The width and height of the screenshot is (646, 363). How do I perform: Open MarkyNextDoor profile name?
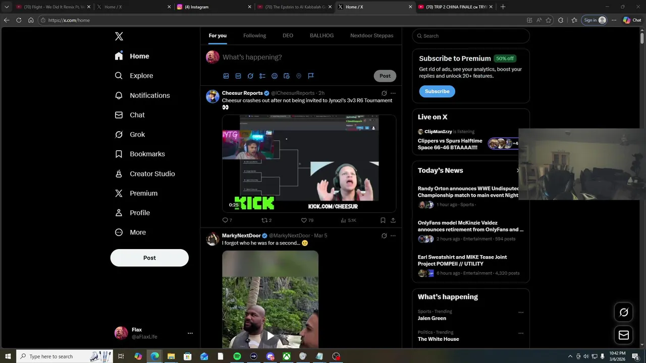tap(241, 235)
